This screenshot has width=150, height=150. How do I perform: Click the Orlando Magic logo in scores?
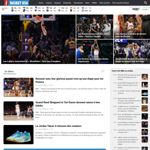click(24, 8)
